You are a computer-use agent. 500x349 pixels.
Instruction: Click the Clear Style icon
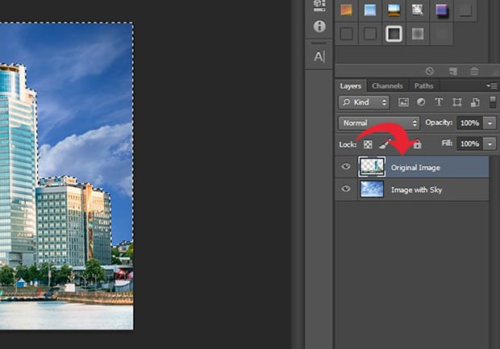point(430,71)
